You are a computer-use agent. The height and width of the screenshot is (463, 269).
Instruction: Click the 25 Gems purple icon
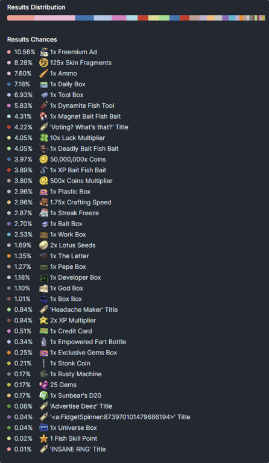click(43, 385)
